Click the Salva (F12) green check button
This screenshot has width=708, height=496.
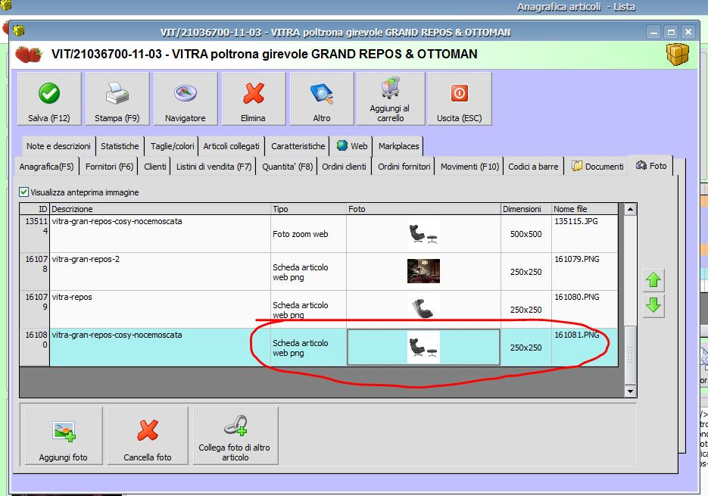[x=49, y=98]
